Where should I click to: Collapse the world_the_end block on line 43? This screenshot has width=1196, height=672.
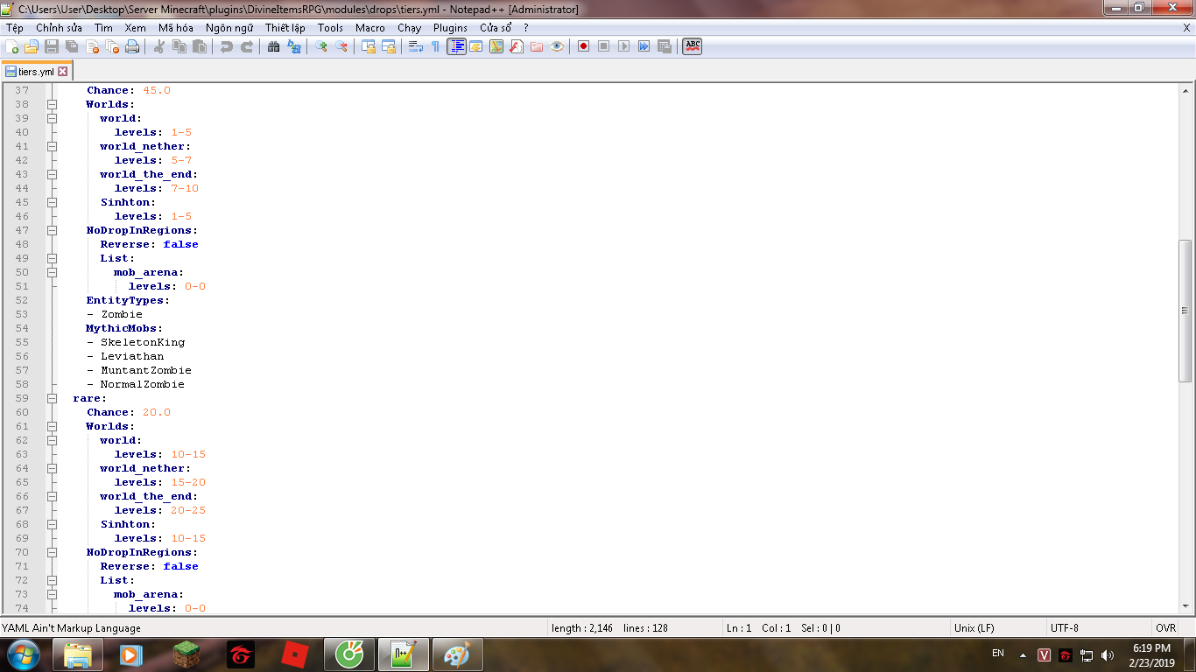[x=52, y=174]
